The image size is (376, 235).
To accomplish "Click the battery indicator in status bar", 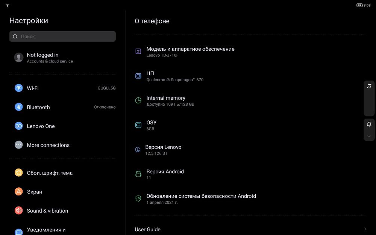I will 359,5.
